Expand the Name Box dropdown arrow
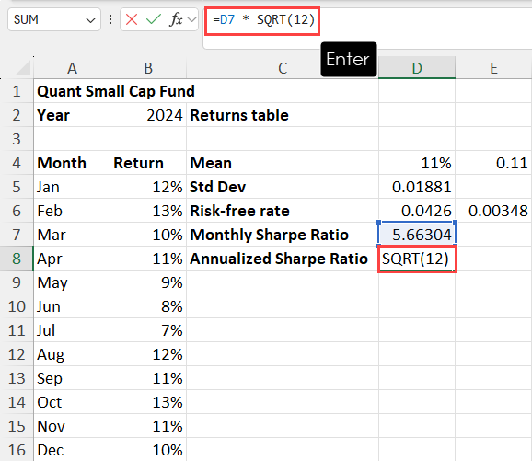 click(x=90, y=20)
